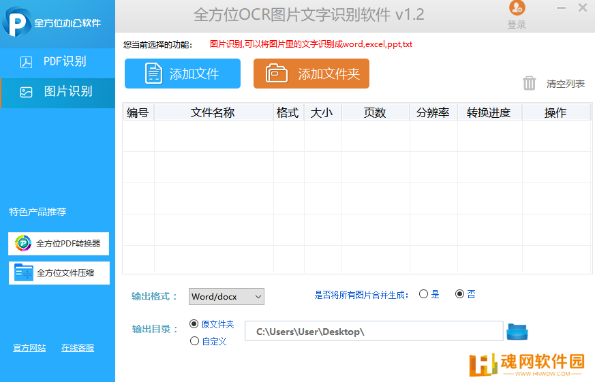Minimize the OCR software window
The width and height of the screenshot is (595, 382).
(561, 7)
